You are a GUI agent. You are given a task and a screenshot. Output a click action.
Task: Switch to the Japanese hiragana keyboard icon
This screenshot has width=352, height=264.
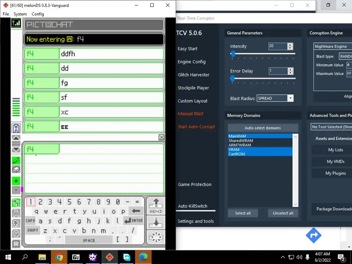[x=16, y=223]
